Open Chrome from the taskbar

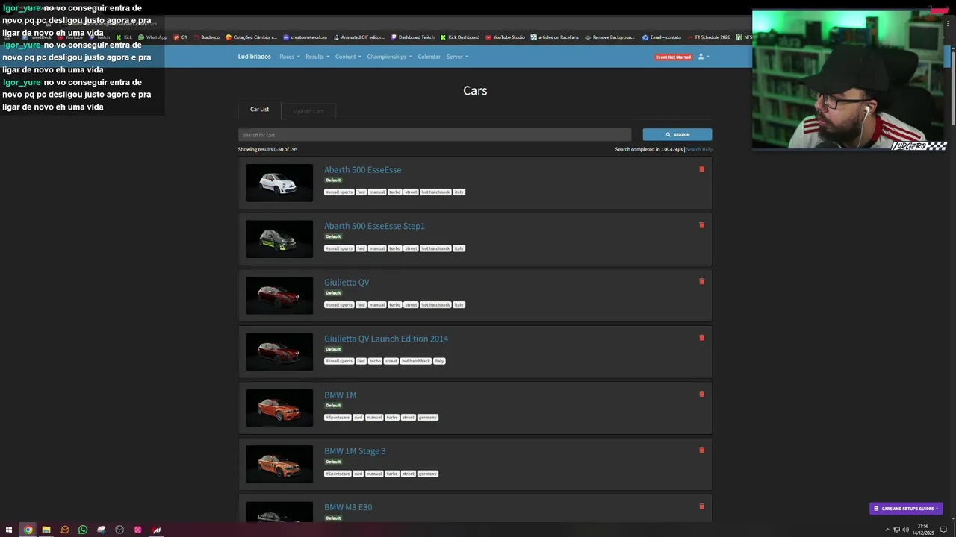[x=28, y=530]
